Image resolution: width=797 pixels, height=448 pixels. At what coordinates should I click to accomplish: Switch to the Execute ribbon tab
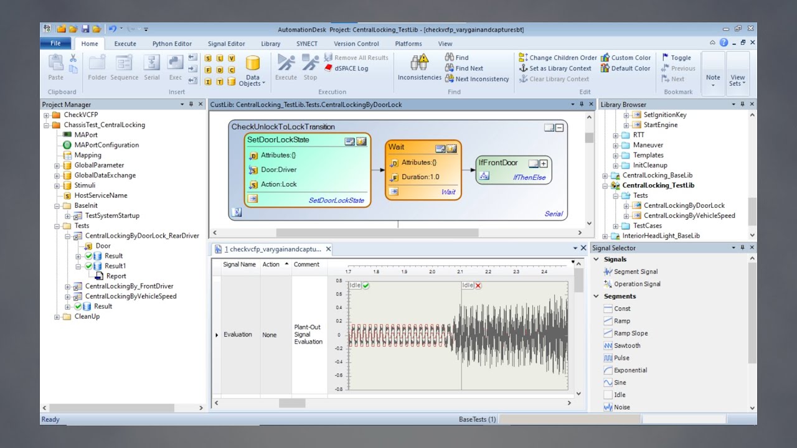coord(125,44)
